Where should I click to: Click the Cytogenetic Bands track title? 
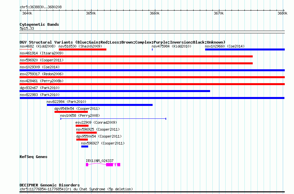tap(39, 24)
